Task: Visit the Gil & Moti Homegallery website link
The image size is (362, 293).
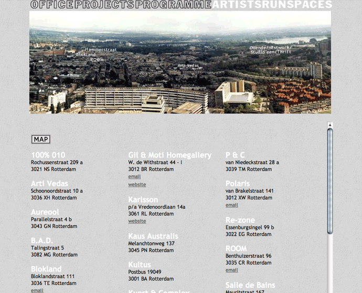Action: point(137,185)
